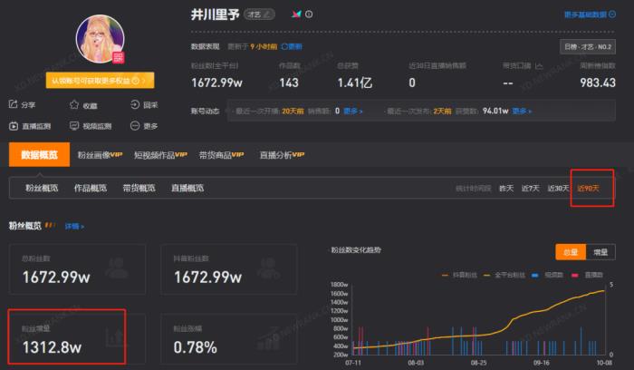Select the 近90天 time range
Image resolution: width=634 pixels, height=370 pixels.
pos(590,188)
